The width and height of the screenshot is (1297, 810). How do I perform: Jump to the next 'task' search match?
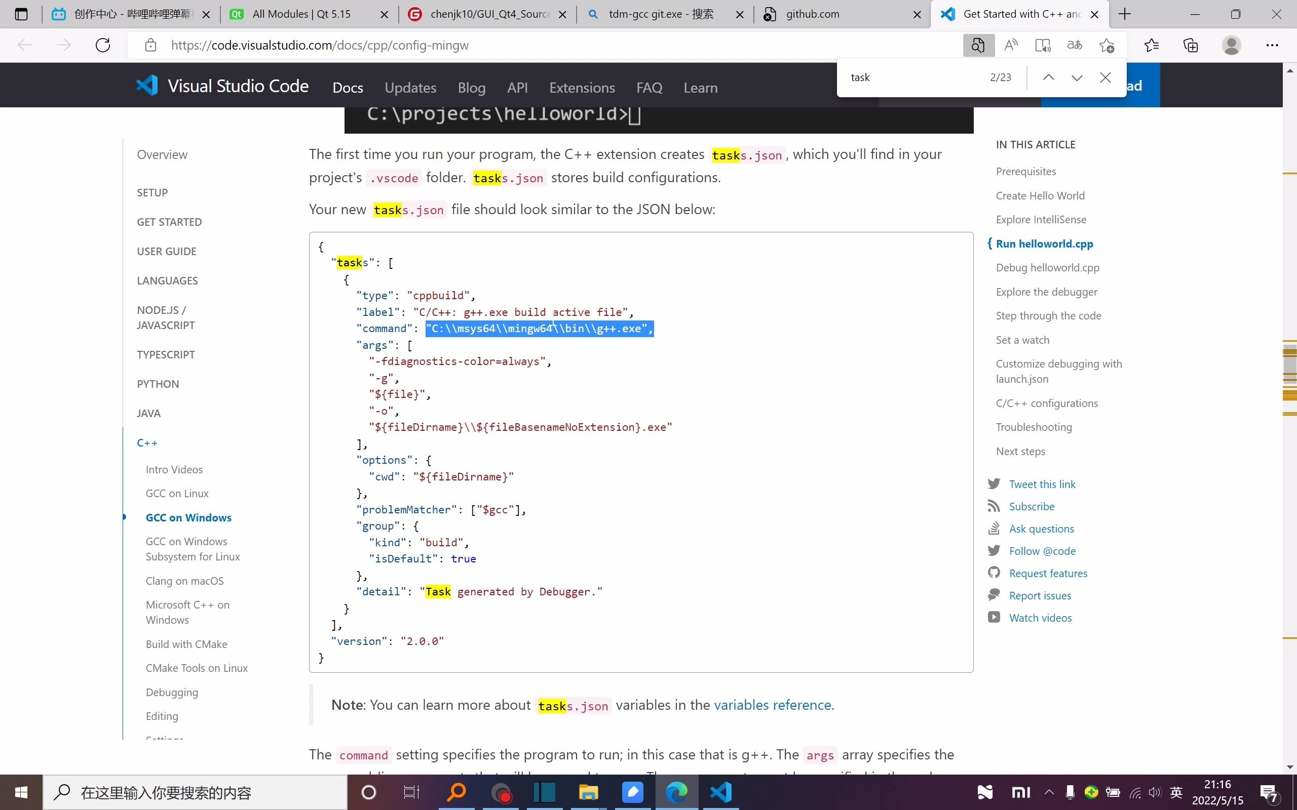point(1076,77)
